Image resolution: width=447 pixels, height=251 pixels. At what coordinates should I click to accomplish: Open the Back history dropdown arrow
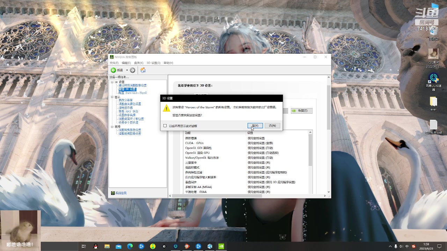pos(127,70)
